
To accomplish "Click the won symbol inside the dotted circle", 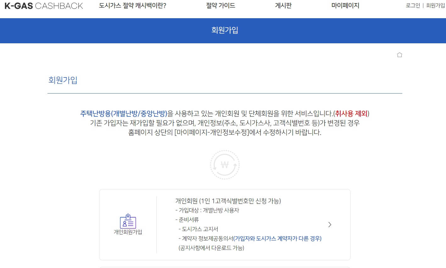I will pos(224,164).
